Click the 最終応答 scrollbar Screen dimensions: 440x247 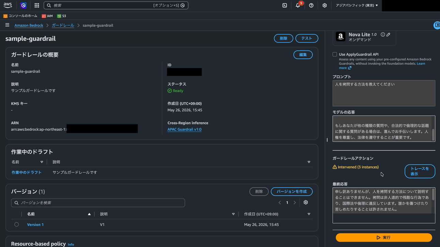tap(433, 195)
